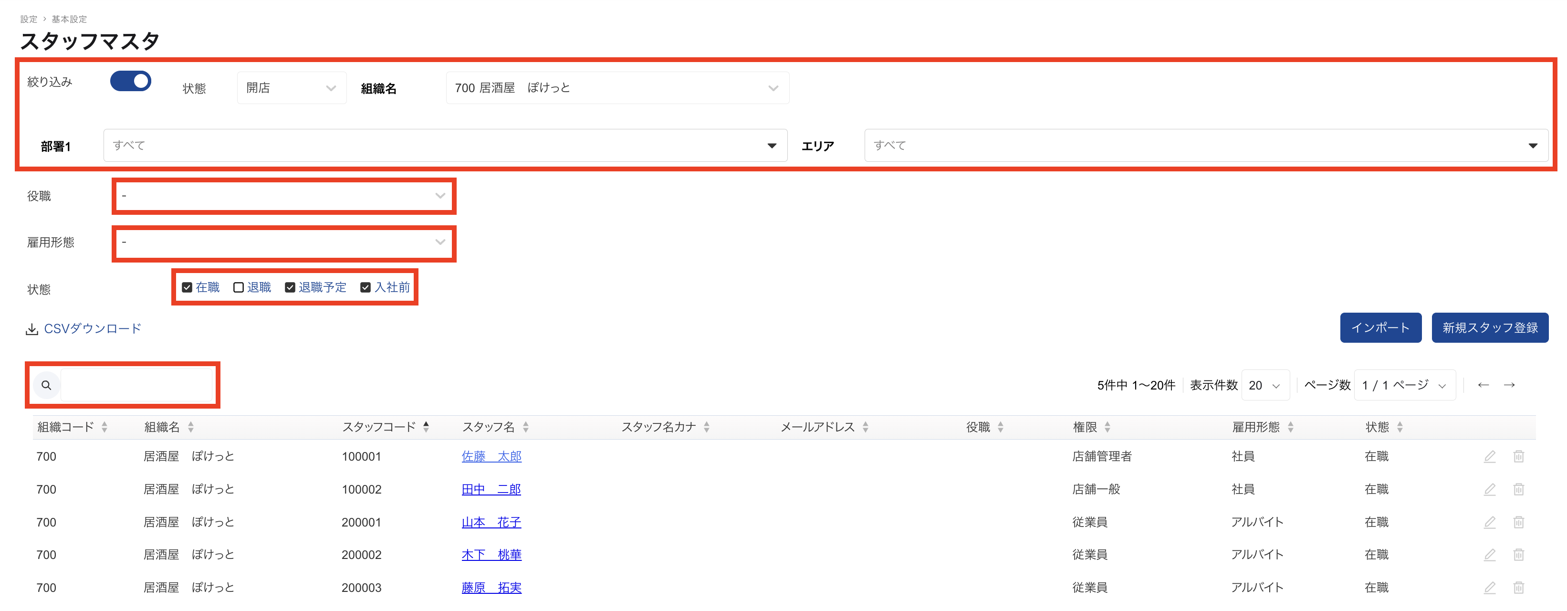Open 組織名 dropdown showing 700 居酒屋 ぽけっと
This screenshot has height=611, width=1567.
[x=617, y=88]
